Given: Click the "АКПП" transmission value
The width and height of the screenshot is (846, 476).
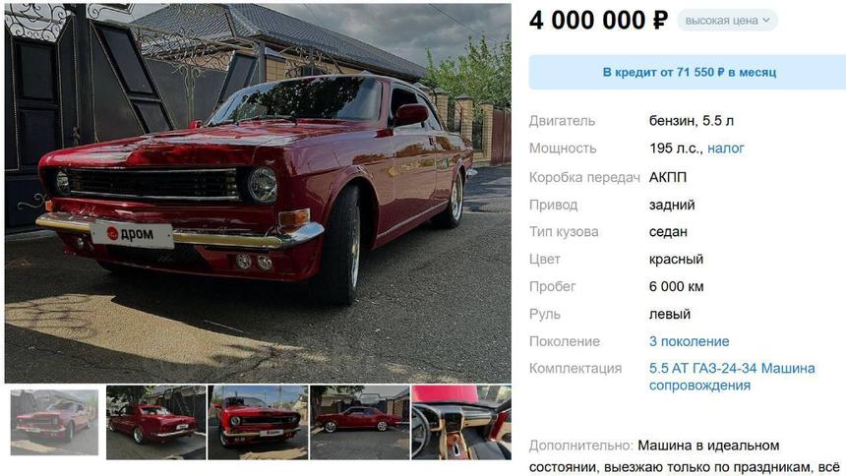Looking at the screenshot, I should click(668, 177).
